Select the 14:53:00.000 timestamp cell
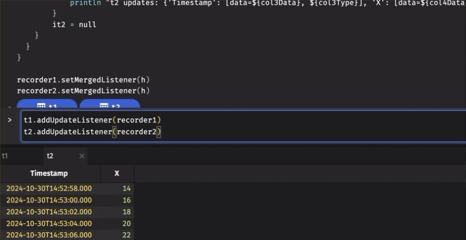 49,200
